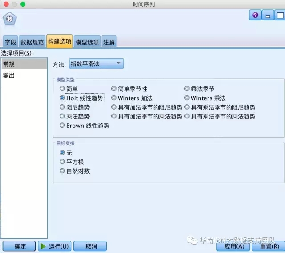The width and height of the screenshot is (285, 253).
Task: Click the 运行(U) button
Action: 55,246
